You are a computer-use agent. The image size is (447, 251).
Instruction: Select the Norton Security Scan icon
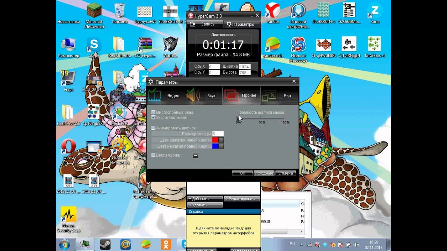pos(68,220)
